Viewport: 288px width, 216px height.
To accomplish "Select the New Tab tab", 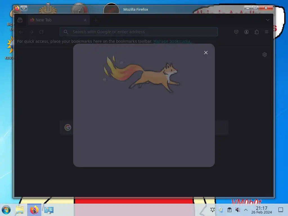I will click(x=58, y=20).
